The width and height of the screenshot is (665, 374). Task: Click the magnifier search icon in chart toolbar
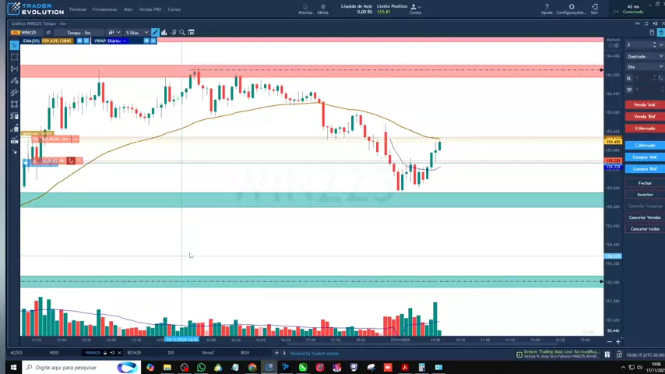tap(182, 32)
